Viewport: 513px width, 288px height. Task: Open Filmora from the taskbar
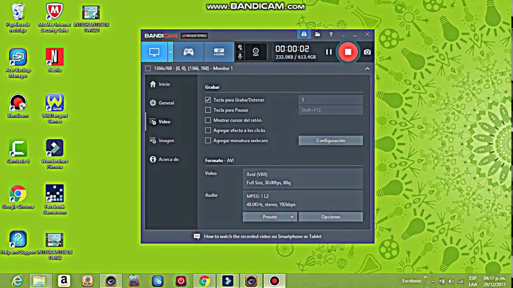228,281
